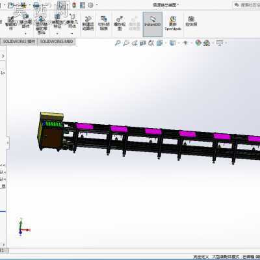
Task: Create an Exploded View
Action: (x=120, y=23)
